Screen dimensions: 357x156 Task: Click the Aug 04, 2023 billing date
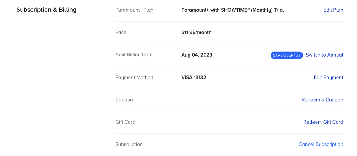pyautogui.click(x=197, y=55)
